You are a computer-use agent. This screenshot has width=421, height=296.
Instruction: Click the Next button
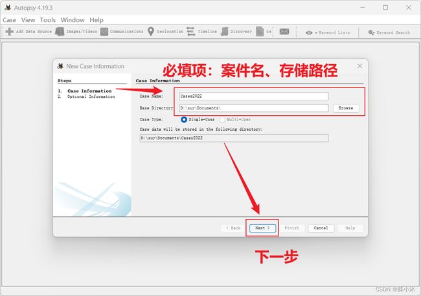(262, 228)
